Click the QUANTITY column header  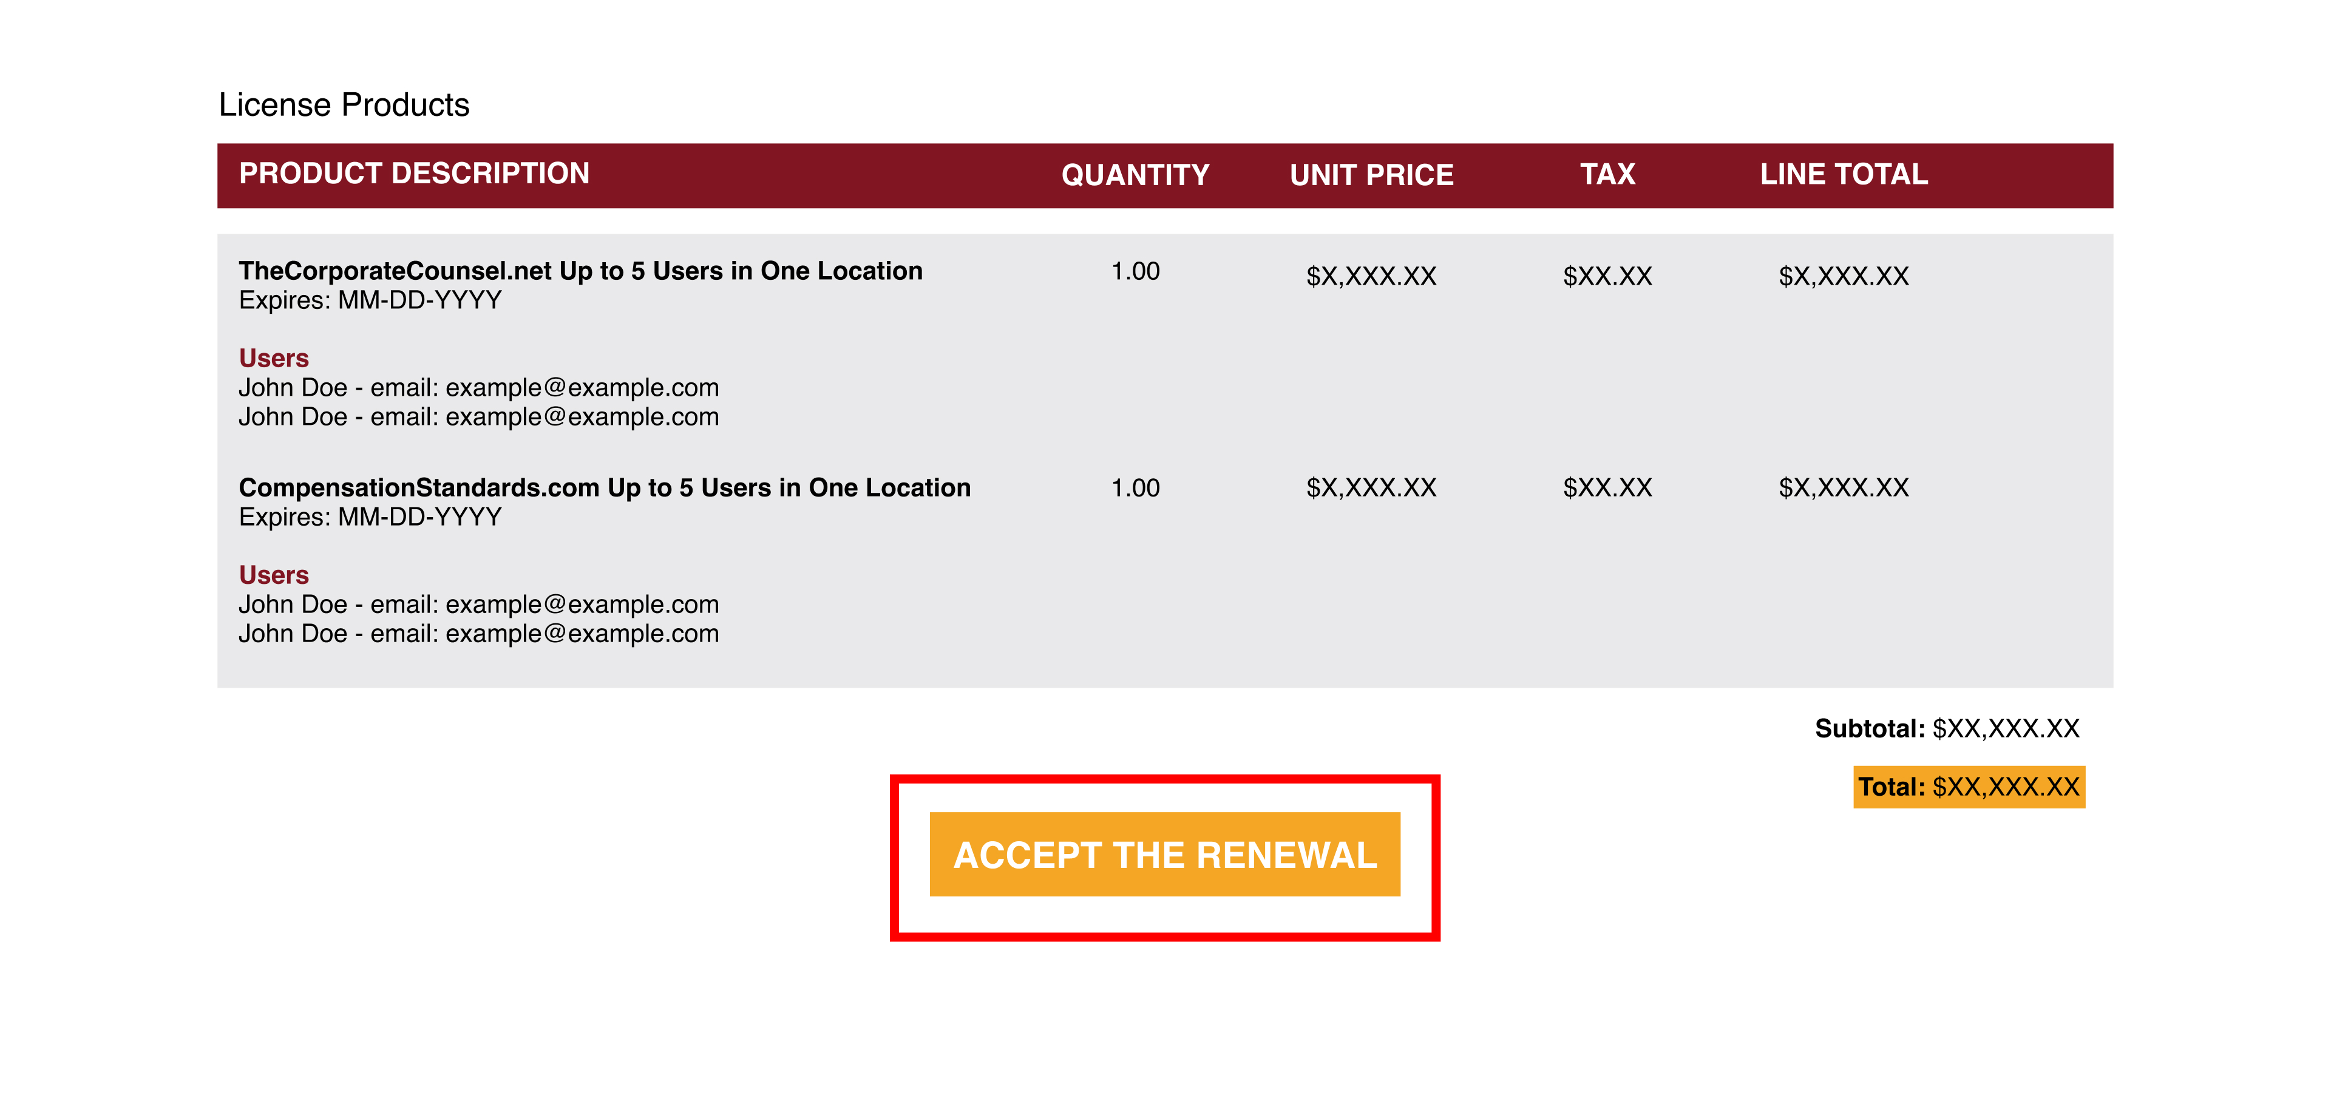(x=1135, y=175)
